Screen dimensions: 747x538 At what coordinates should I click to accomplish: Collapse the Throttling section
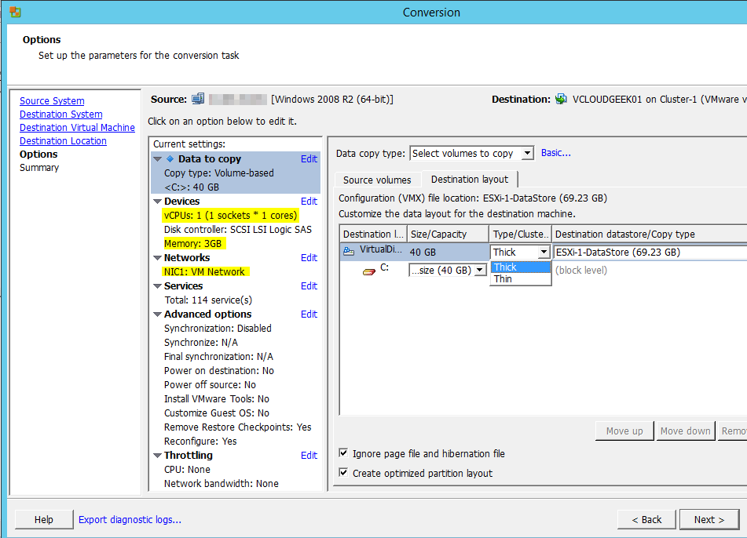point(158,455)
